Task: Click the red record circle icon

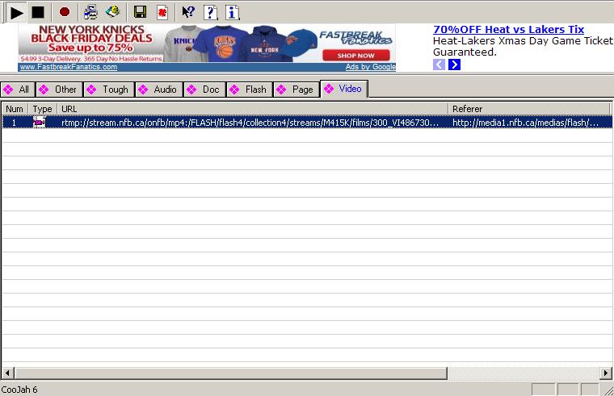Action: pyautogui.click(x=65, y=12)
